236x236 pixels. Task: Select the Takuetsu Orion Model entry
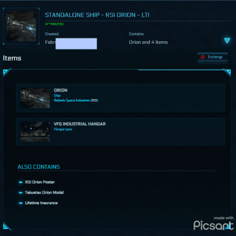44,192
